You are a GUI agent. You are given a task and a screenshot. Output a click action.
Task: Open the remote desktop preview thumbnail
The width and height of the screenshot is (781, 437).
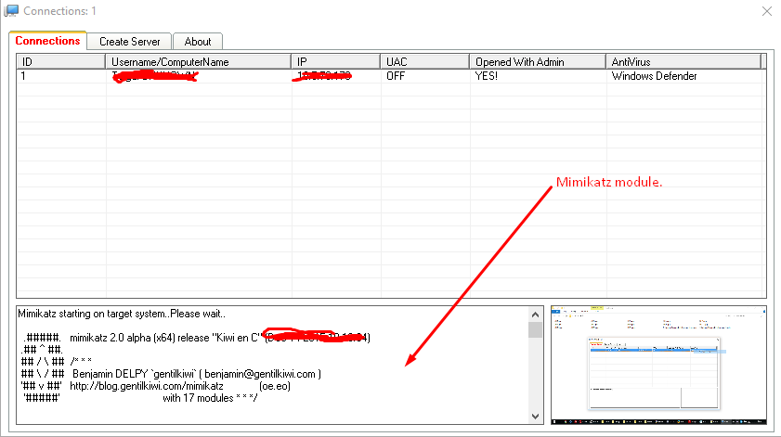pyautogui.click(x=658, y=366)
